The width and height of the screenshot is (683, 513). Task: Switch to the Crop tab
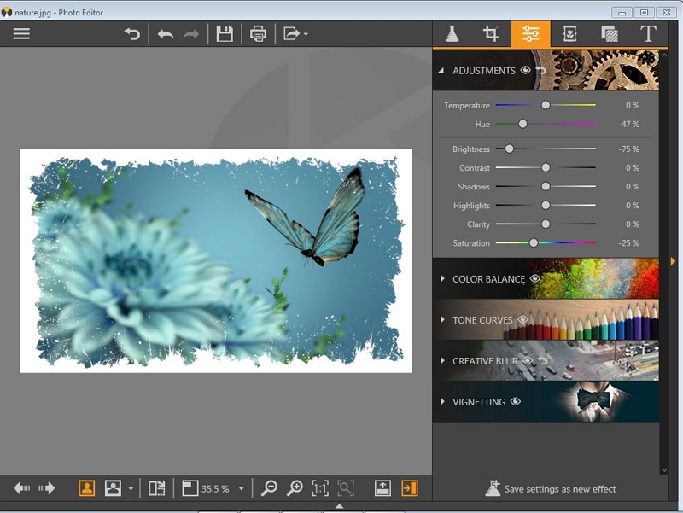pyautogui.click(x=491, y=34)
